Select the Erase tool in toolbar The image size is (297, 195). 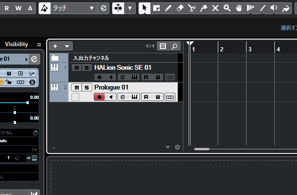tap(180, 8)
